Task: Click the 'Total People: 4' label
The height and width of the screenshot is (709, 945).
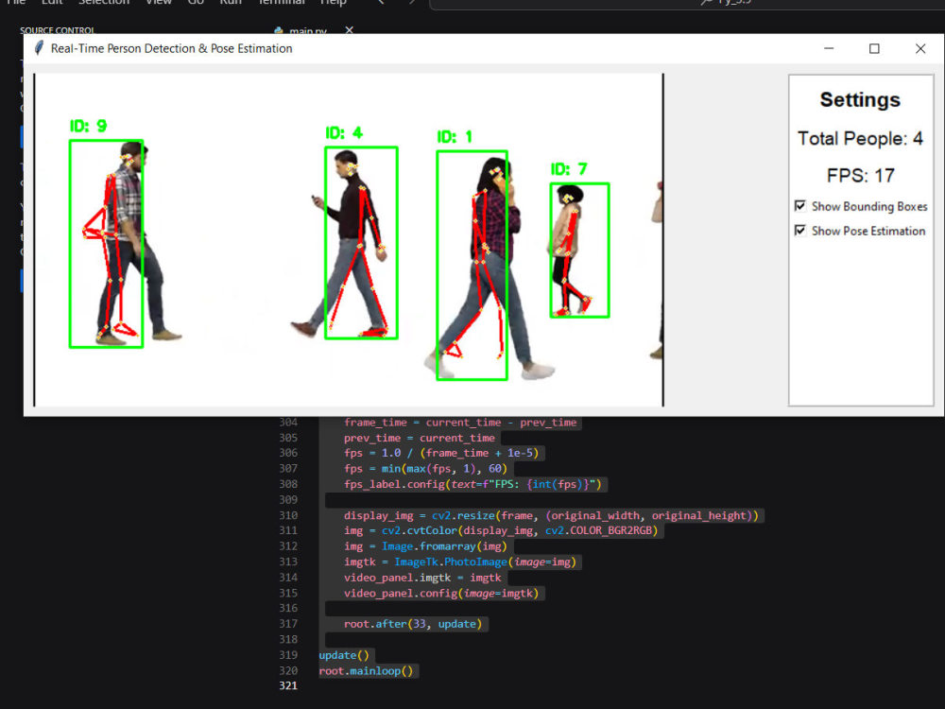Action: [860, 139]
